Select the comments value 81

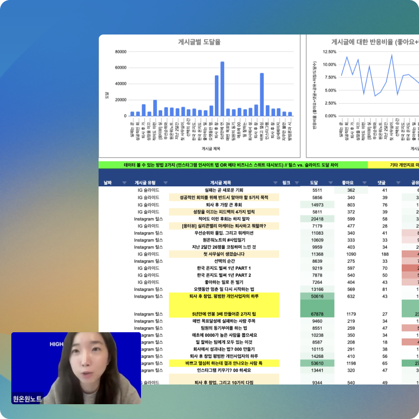[x=385, y=289]
